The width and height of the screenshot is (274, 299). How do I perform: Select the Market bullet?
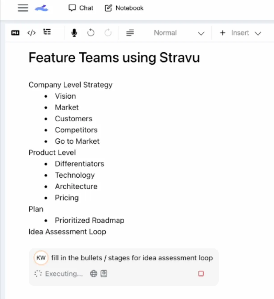pos(67,107)
